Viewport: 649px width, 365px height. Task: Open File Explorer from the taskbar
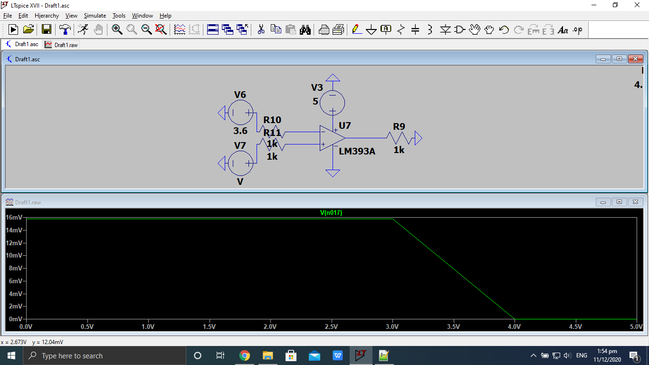(x=268, y=355)
